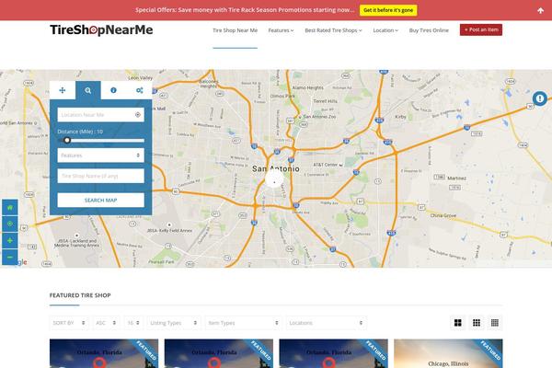Screen dimensions: 552x368
Task: Click the FEATURED TIRE SHOP heading
Action: pyautogui.click(x=80, y=295)
